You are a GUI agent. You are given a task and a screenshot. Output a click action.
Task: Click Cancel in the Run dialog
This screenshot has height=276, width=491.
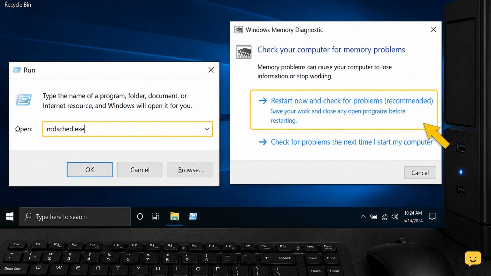point(140,170)
